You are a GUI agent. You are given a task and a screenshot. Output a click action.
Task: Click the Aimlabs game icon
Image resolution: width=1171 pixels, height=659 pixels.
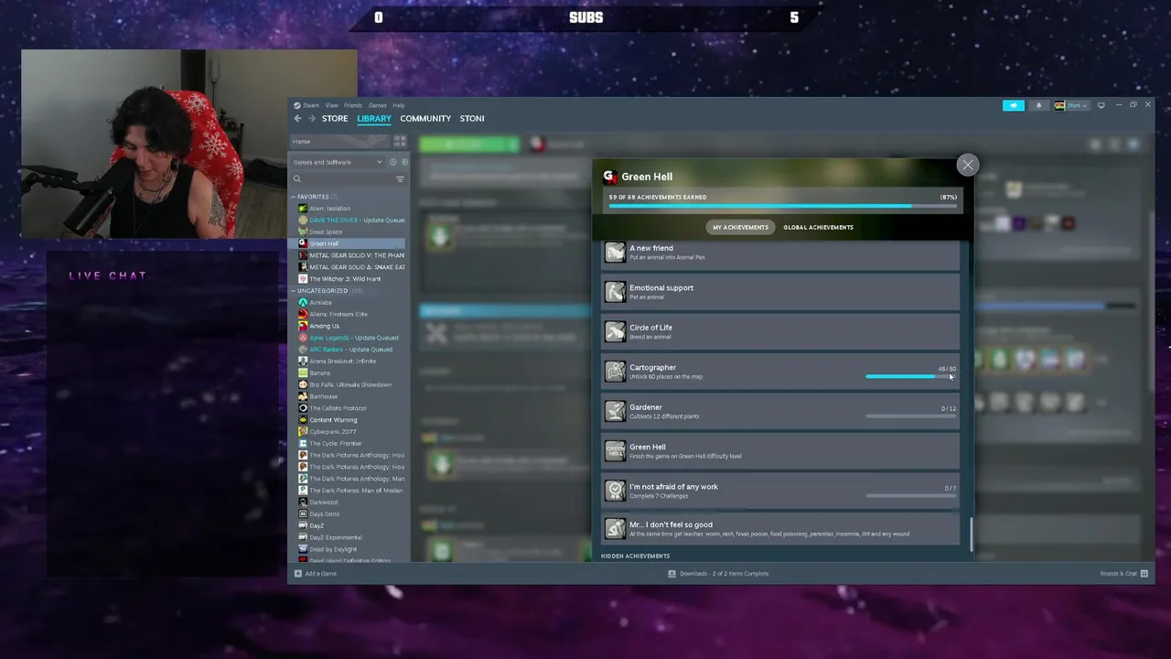pos(303,302)
